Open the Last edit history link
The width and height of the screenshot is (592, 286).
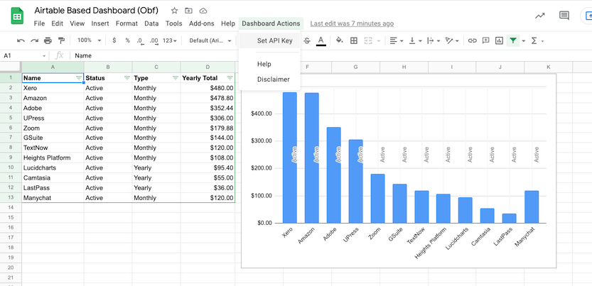pos(352,23)
